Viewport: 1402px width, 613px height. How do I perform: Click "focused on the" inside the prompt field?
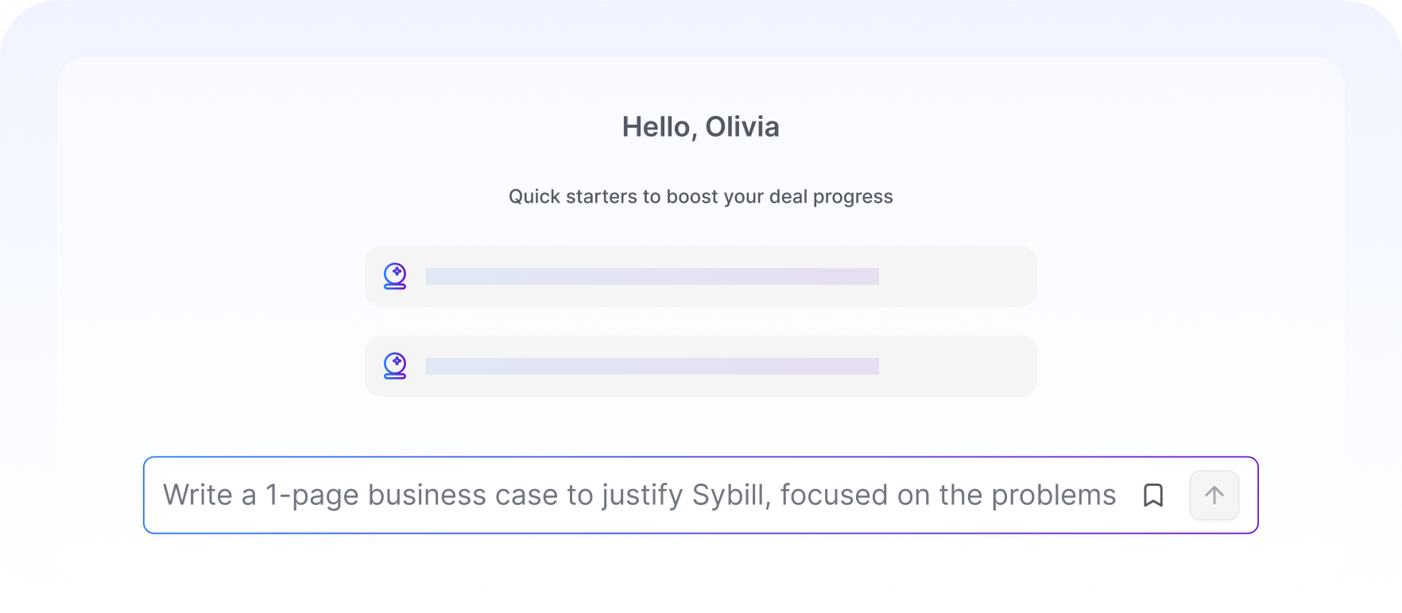881,495
